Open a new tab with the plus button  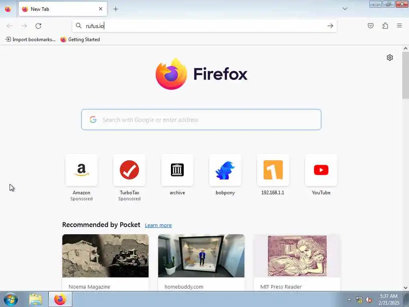click(x=115, y=9)
